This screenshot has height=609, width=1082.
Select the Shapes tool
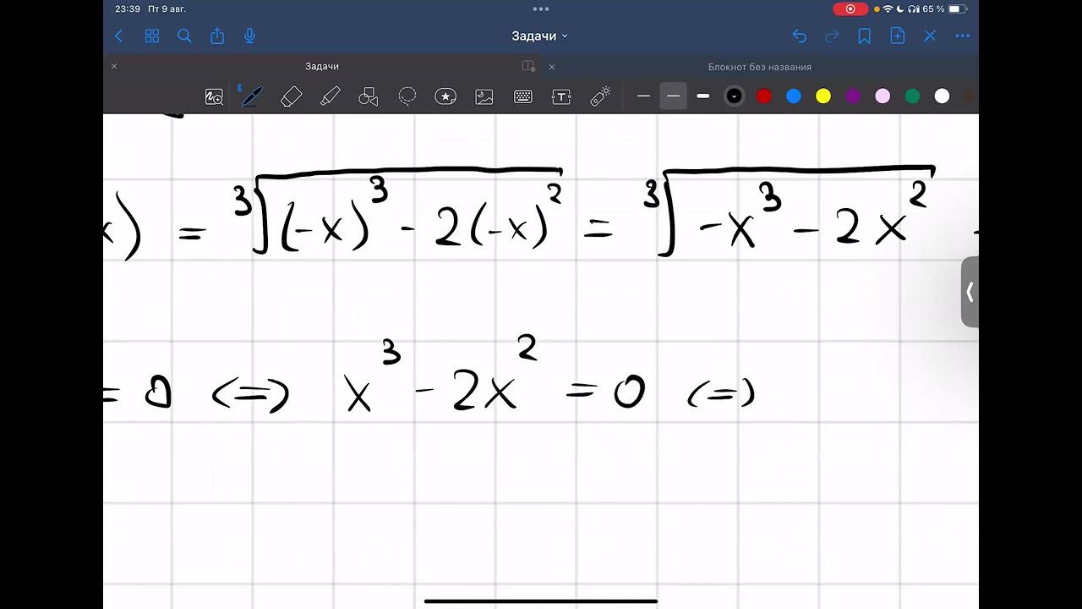click(368, 96)
